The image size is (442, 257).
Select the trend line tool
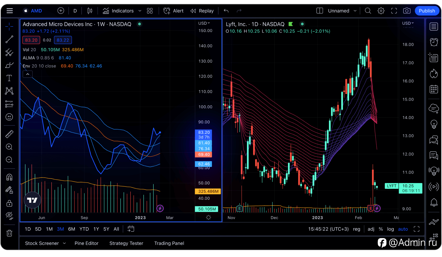(x=9, y=39)
